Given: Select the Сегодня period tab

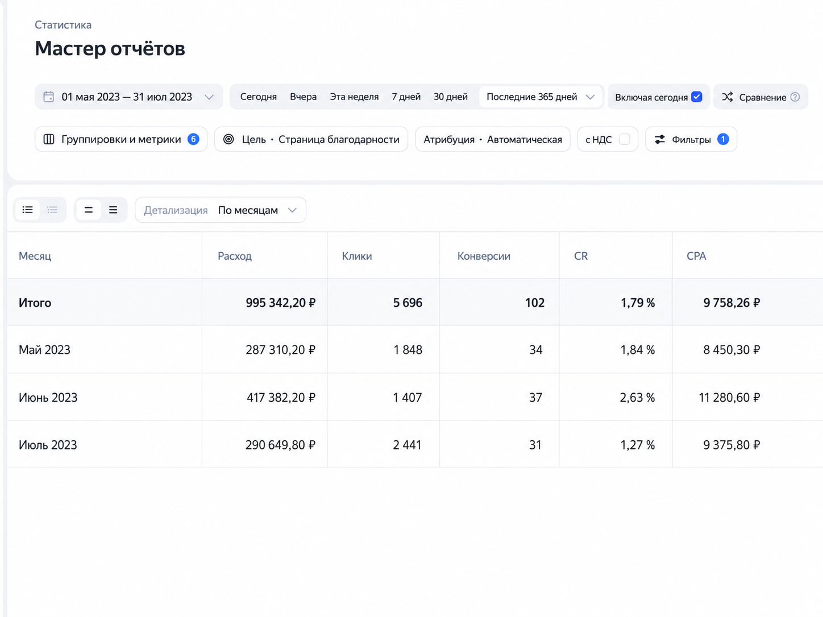Looking at the screenshot, I should [259, 97].
